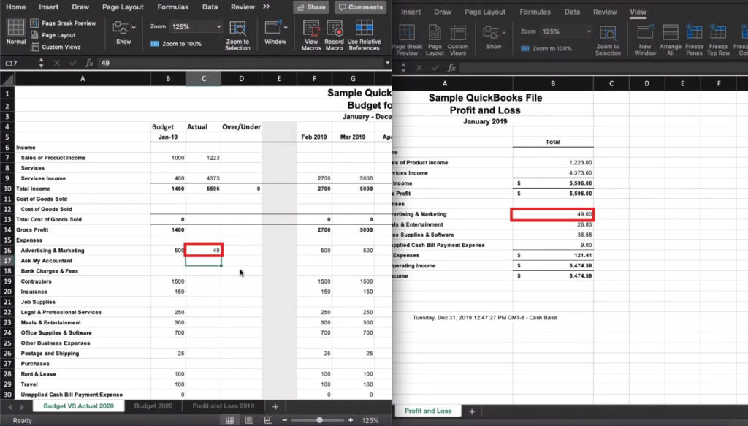Click the Share button
This screenshot has height=426, width=748.
(310, 7)
